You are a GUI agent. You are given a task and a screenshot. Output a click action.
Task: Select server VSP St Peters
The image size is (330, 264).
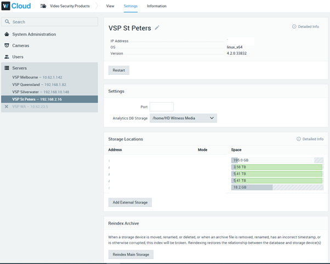(x=49, y=99)
